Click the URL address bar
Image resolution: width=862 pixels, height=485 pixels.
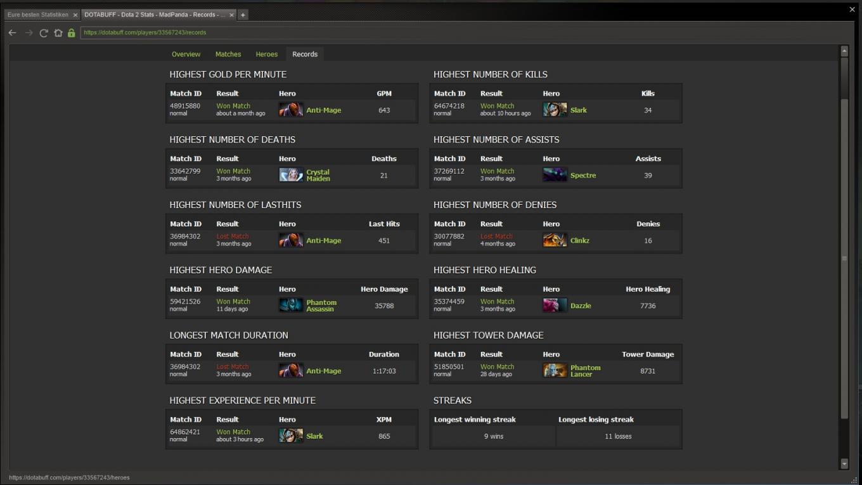pos(444,32)
